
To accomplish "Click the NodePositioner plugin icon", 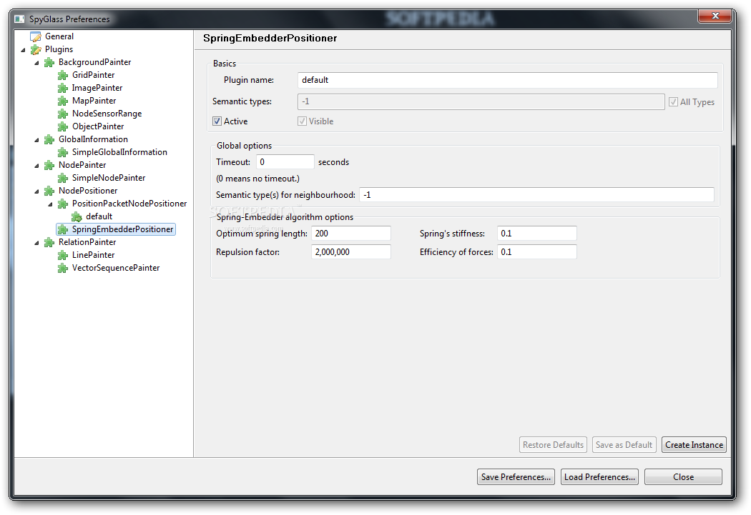I will [49, 191].
